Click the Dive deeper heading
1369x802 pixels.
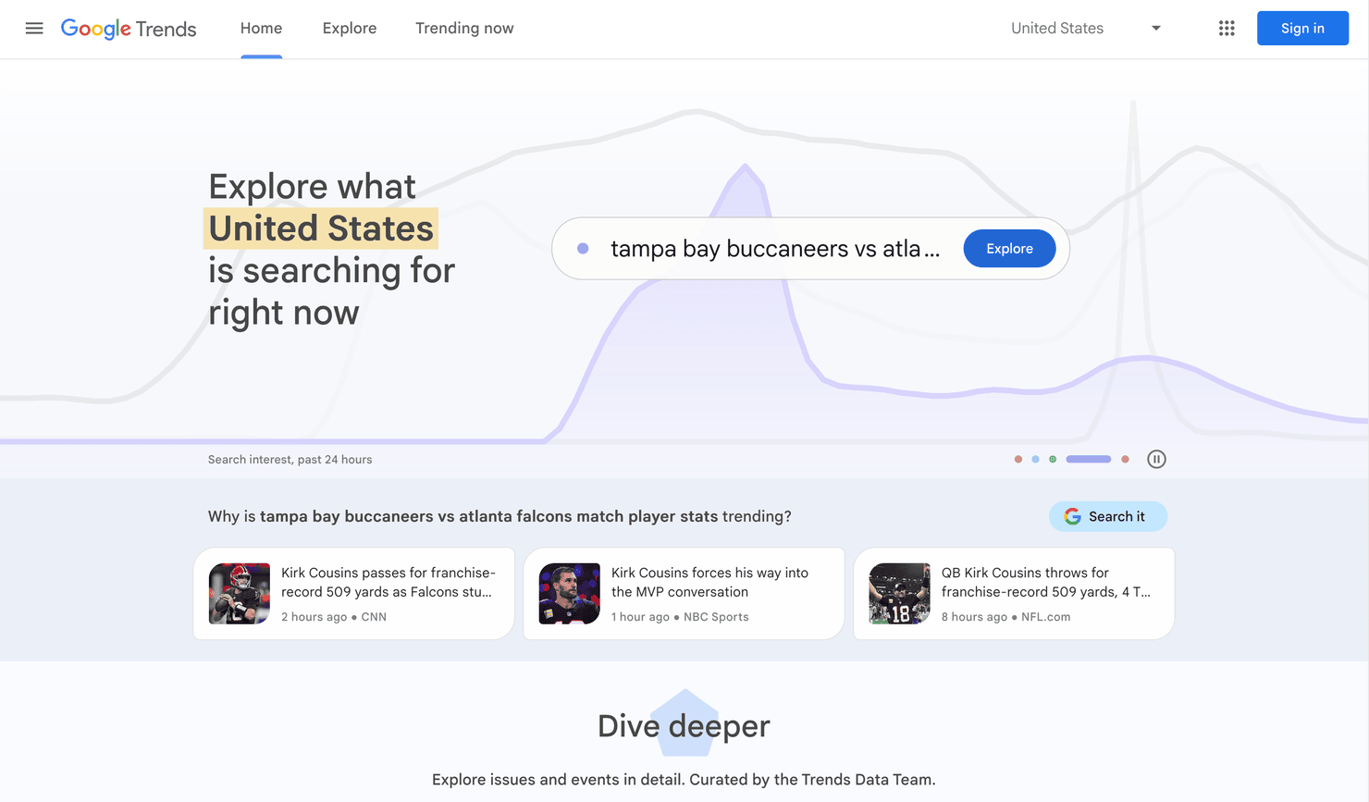tap(684, 726)
